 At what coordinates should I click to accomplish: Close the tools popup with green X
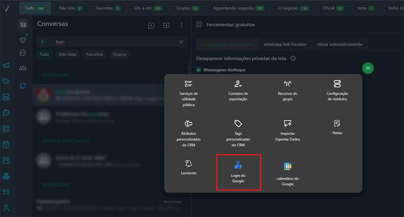pyautogui.click(x=368, y=68)
